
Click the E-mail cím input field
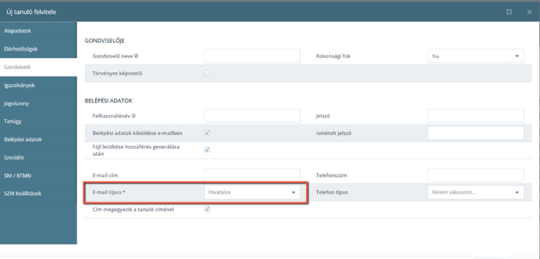click(x=252, y=175)
